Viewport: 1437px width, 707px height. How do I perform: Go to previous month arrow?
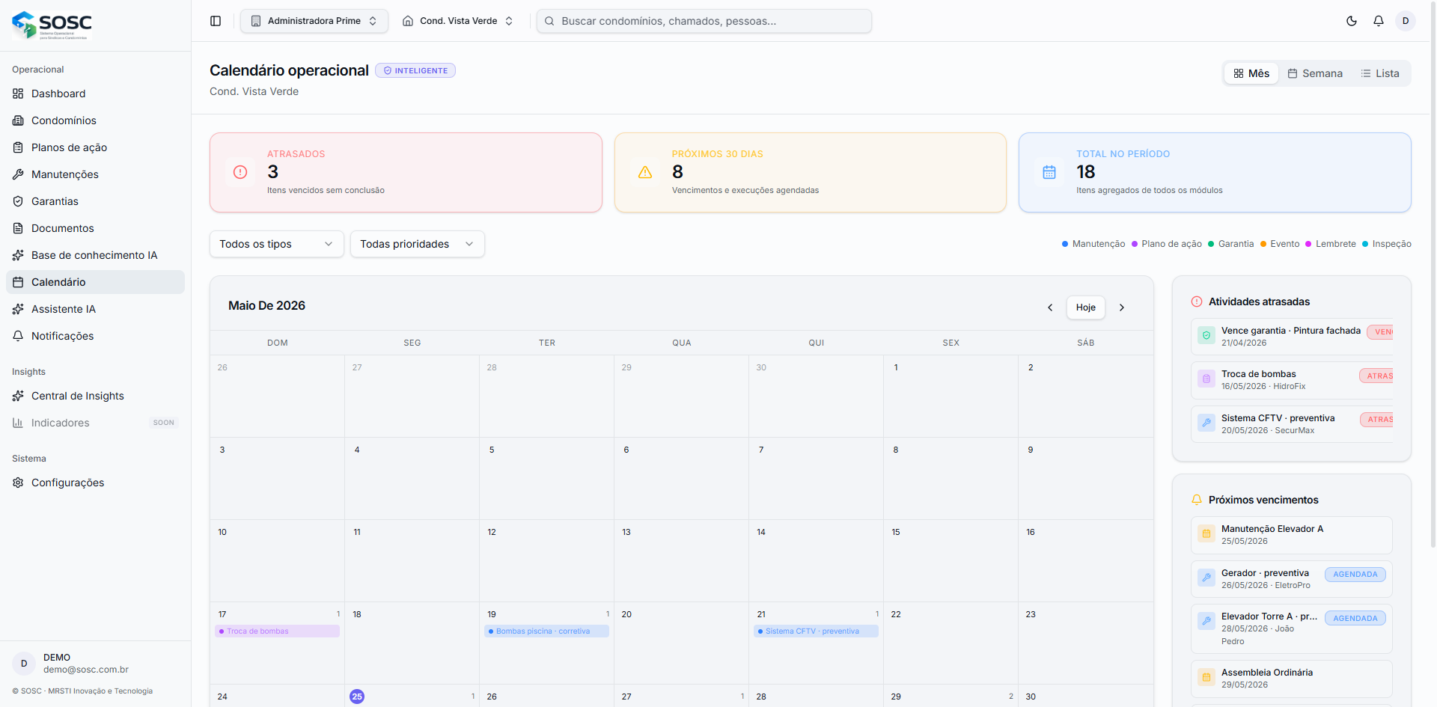click(x=1050, y=307)
